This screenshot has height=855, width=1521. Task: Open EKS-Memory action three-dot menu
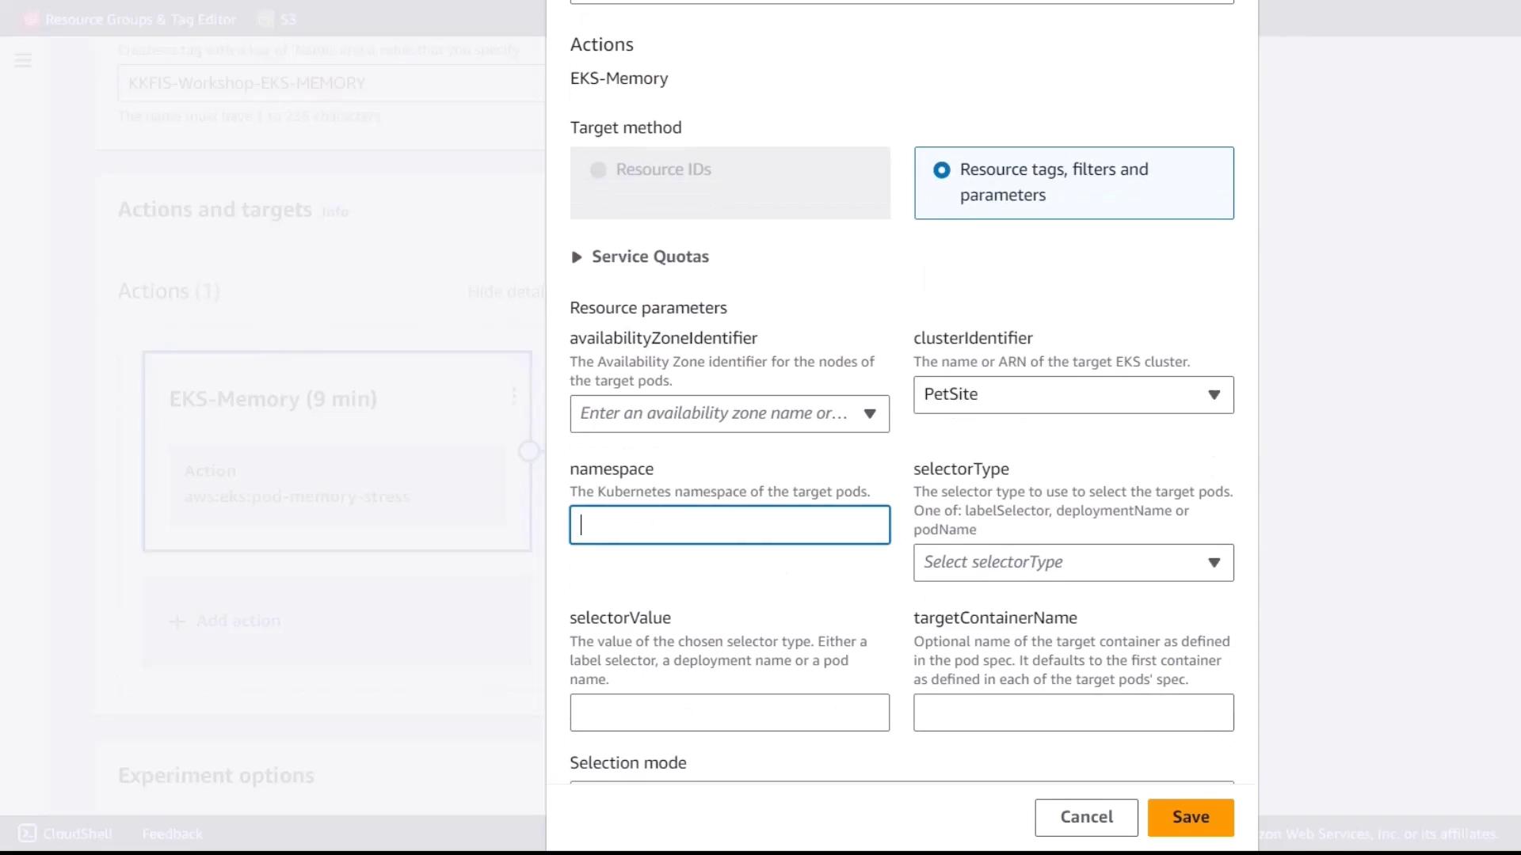point(514,396)
